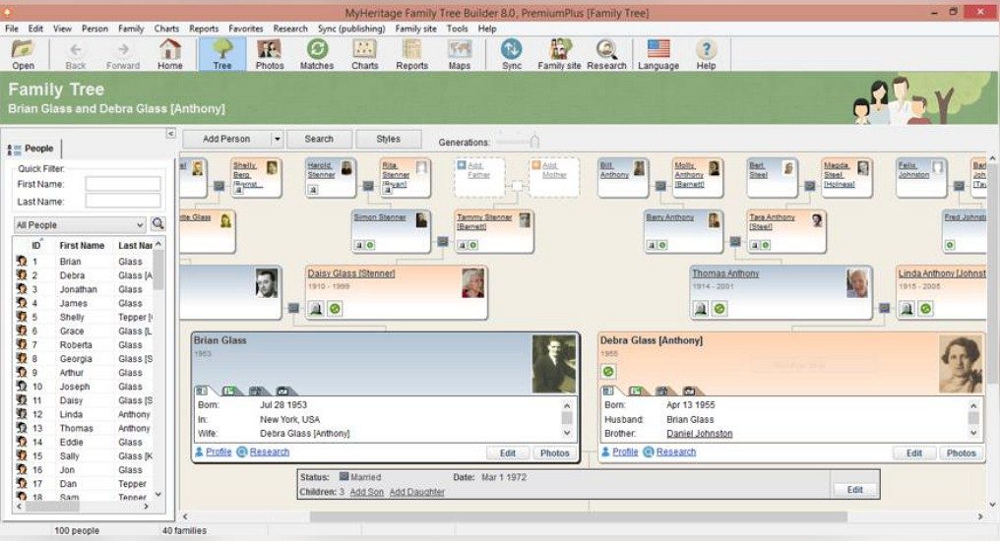Viewport: 1000px width, 541px height.
Task: Select Simon Stenner's card
Action: [392, 231]
